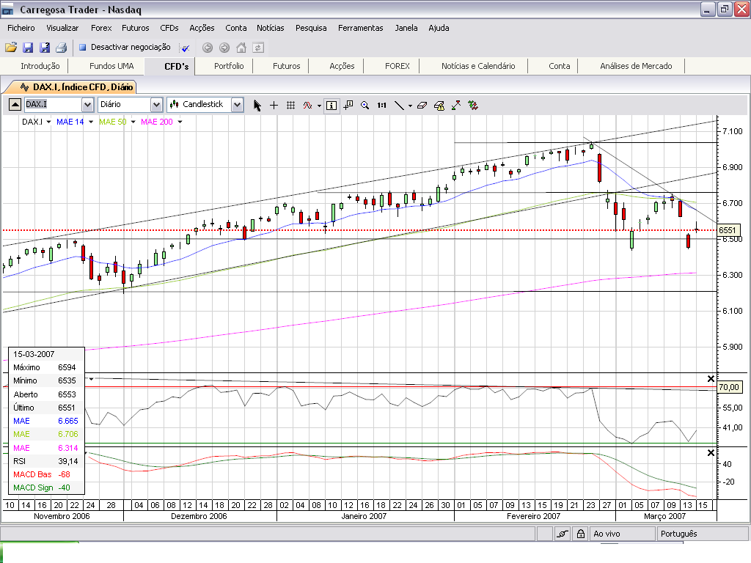Select the eraser tool
The width and height of the screenshot is (751, 563).
click(422, 106)
